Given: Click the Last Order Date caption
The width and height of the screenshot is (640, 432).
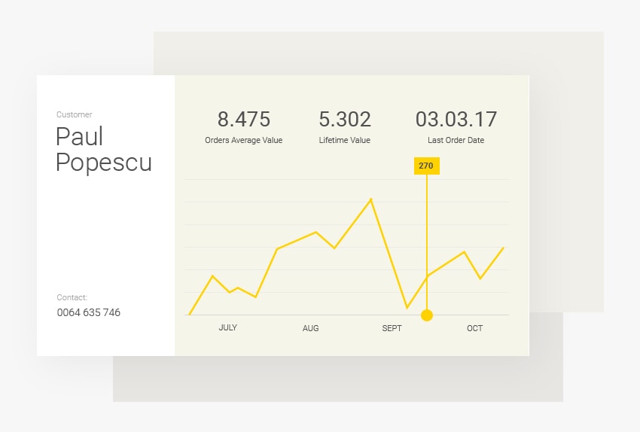Looking at the screenshot, I should pos(456,140).
